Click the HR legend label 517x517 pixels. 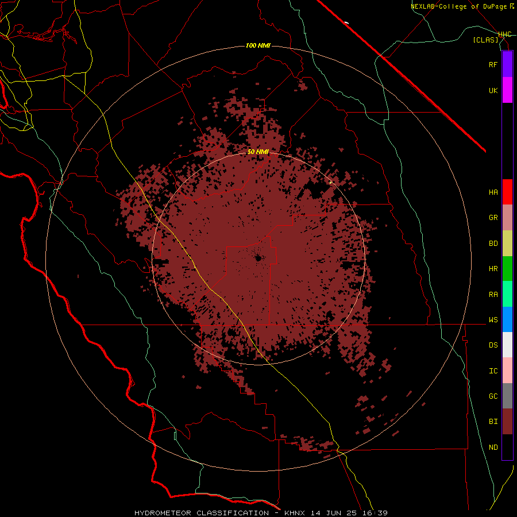click(493, 269)
